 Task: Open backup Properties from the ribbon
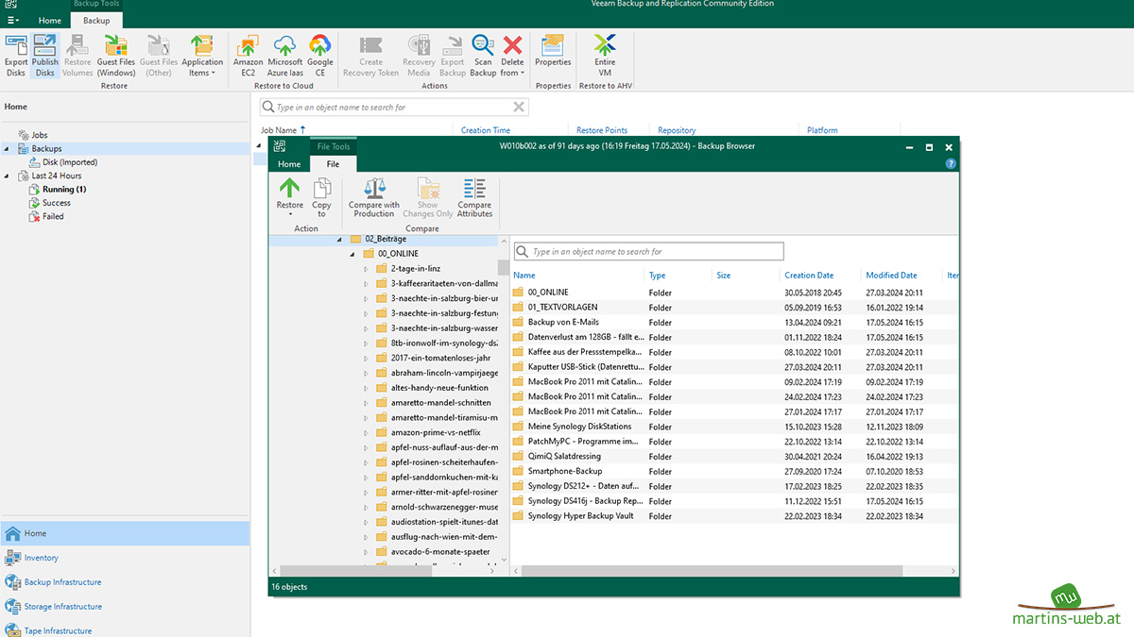(553, 51)
